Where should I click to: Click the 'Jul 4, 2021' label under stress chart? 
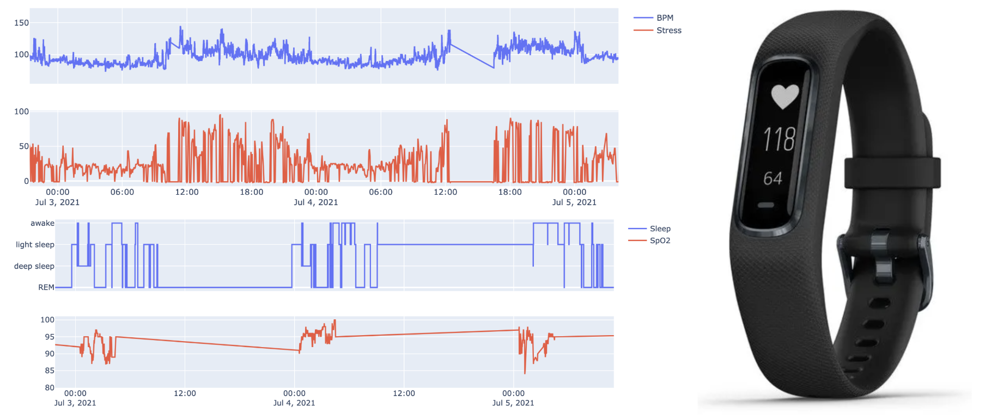[x=316, y=202]
